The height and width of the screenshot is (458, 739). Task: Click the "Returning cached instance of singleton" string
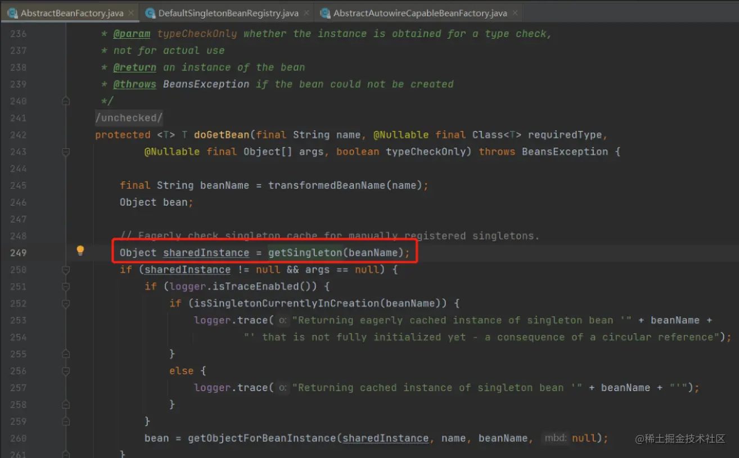[438, 388]
